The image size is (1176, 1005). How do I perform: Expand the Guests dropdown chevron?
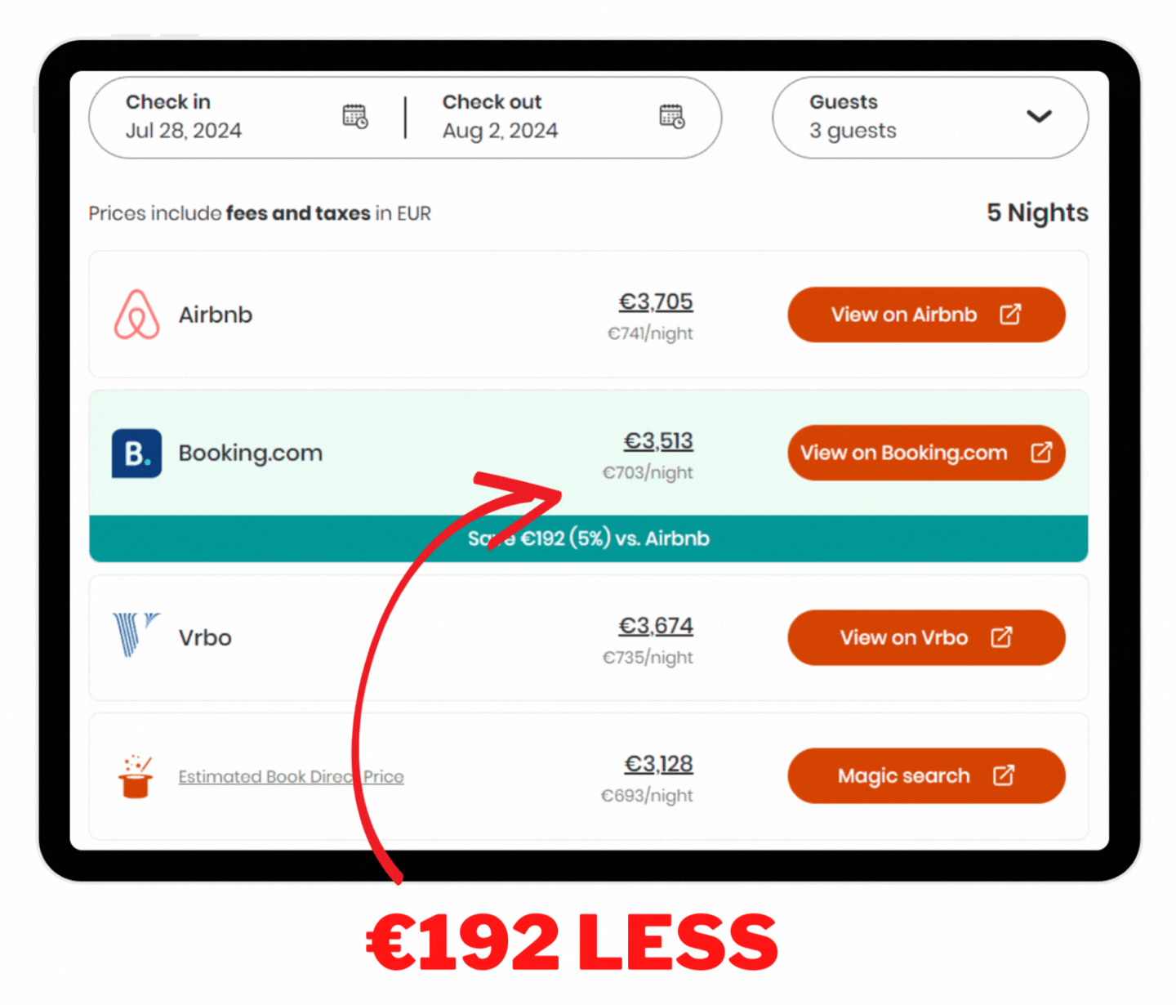(1038, 117)
